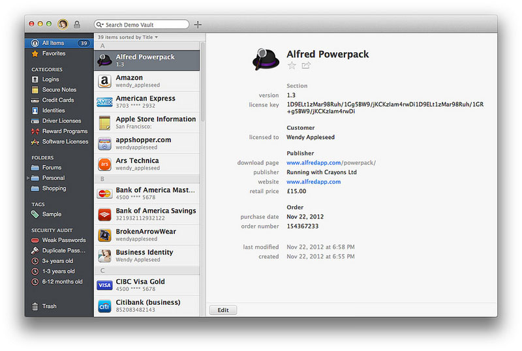Viewport: 522px width, 351px height.
Task: Select CIBC Visa Gold entry
Action: [147, 285]
